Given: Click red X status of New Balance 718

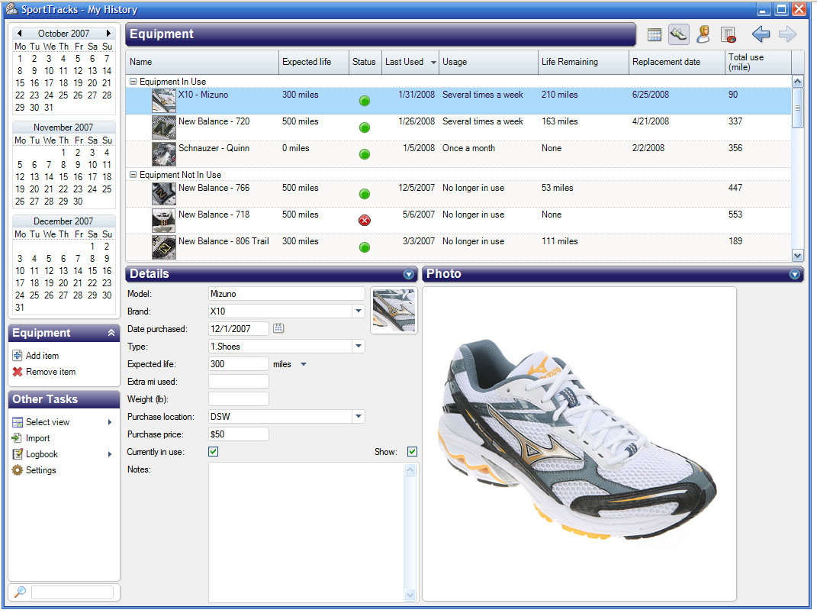Looking at the screenshot, I should [365, 221].
